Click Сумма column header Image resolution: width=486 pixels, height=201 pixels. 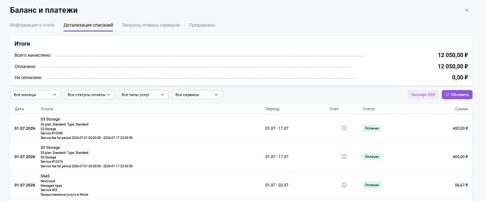pos(461,109)
